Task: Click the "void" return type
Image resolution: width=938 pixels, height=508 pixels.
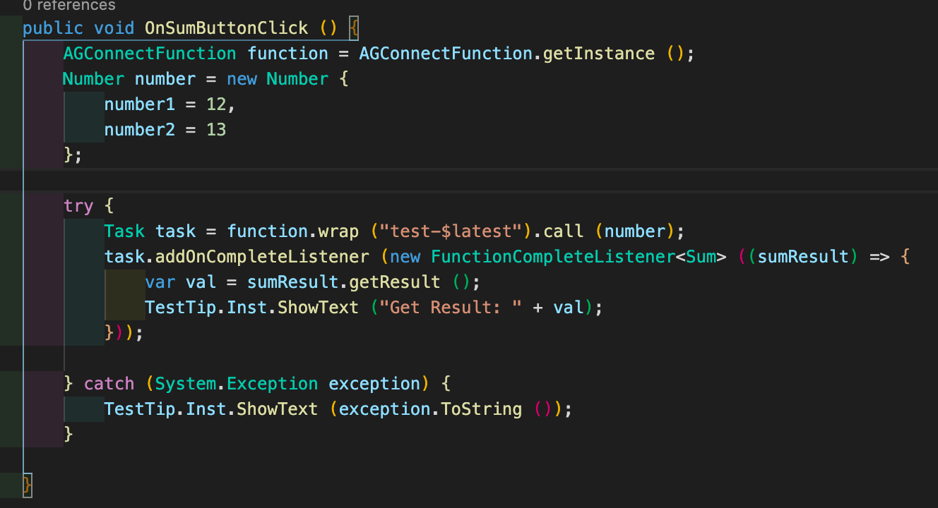Action: [x=114, y=28]
